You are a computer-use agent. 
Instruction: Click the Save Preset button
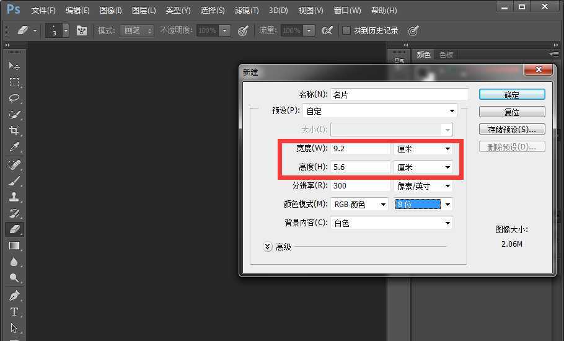(x=511, y=130)
